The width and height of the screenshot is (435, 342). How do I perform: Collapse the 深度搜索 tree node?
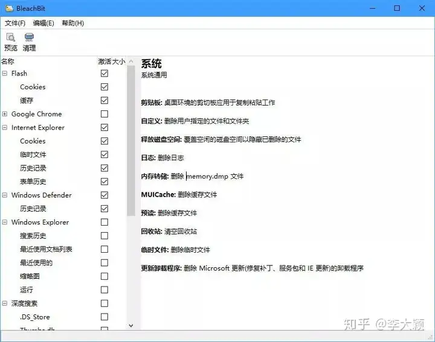(x=5, y=303)
